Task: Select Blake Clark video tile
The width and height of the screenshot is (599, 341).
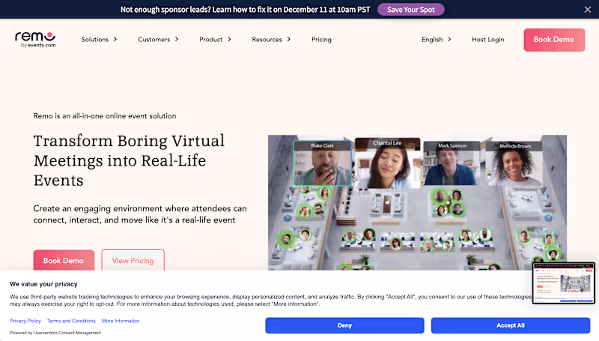Action: pyautogui.click(x=323, y=163)
